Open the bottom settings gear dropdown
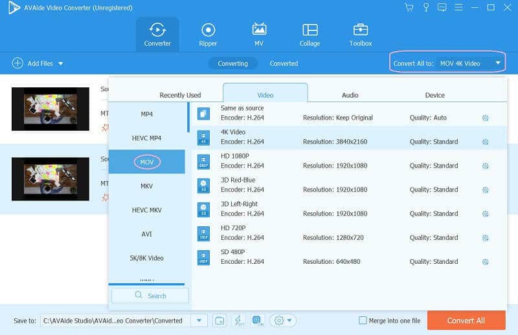518x335 pixels. coord(283,321)
